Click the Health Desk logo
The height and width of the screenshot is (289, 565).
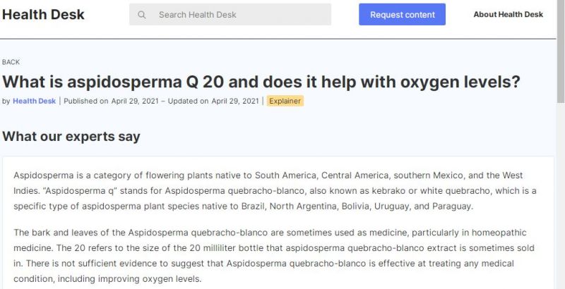[43, 14]
